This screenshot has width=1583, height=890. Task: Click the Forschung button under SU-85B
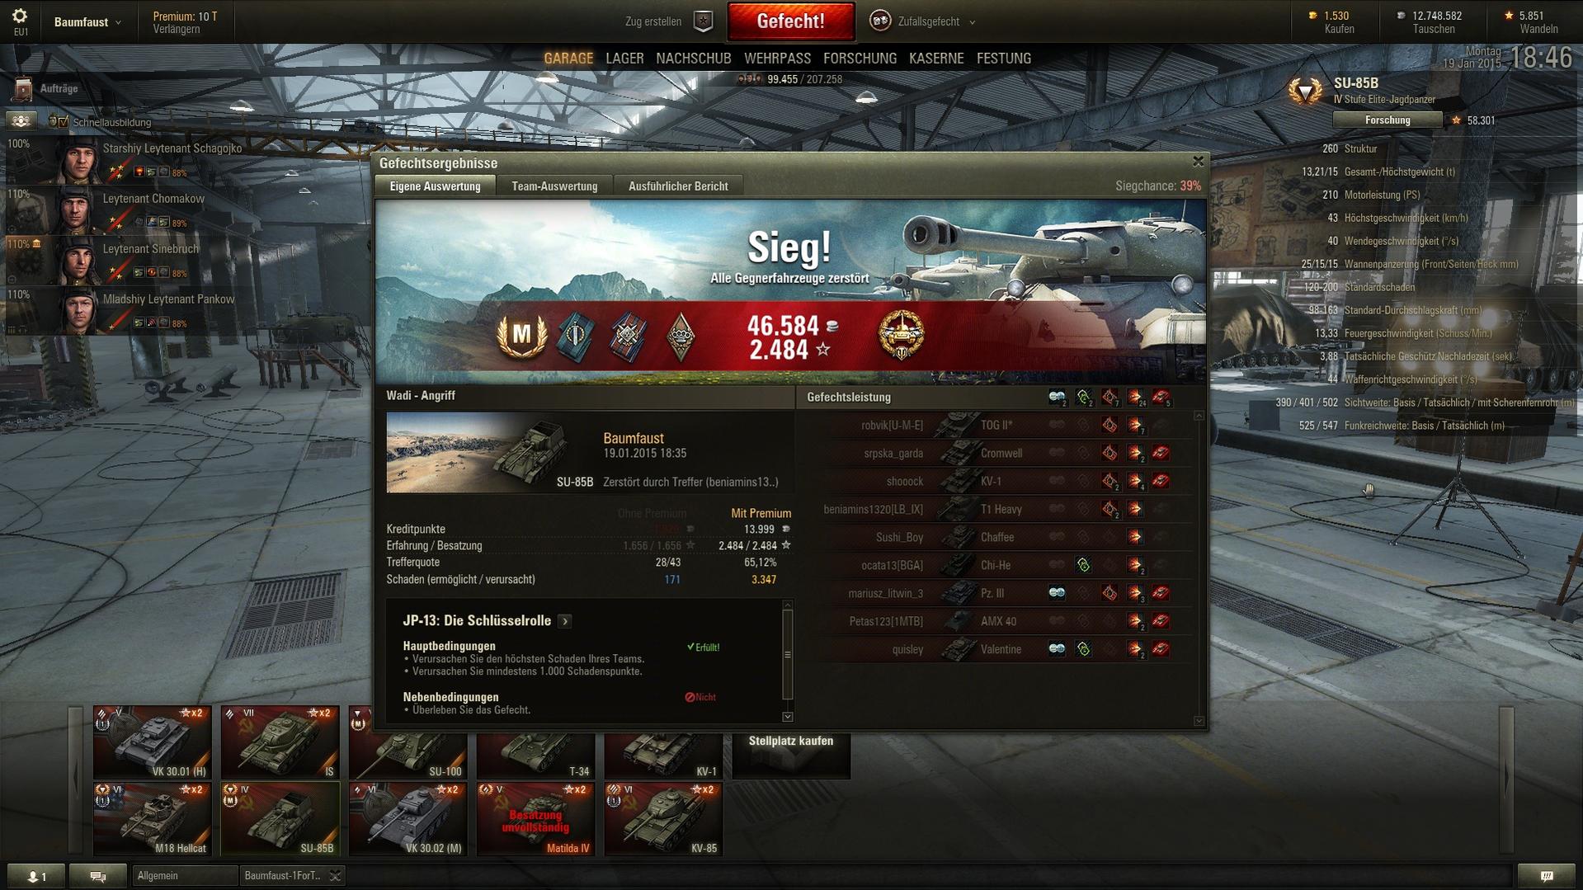[1387, 120]
